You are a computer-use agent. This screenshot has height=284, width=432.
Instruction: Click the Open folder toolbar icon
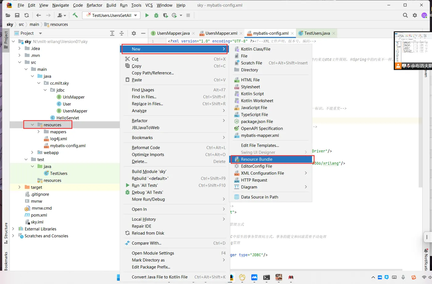(x=8, y=15)
